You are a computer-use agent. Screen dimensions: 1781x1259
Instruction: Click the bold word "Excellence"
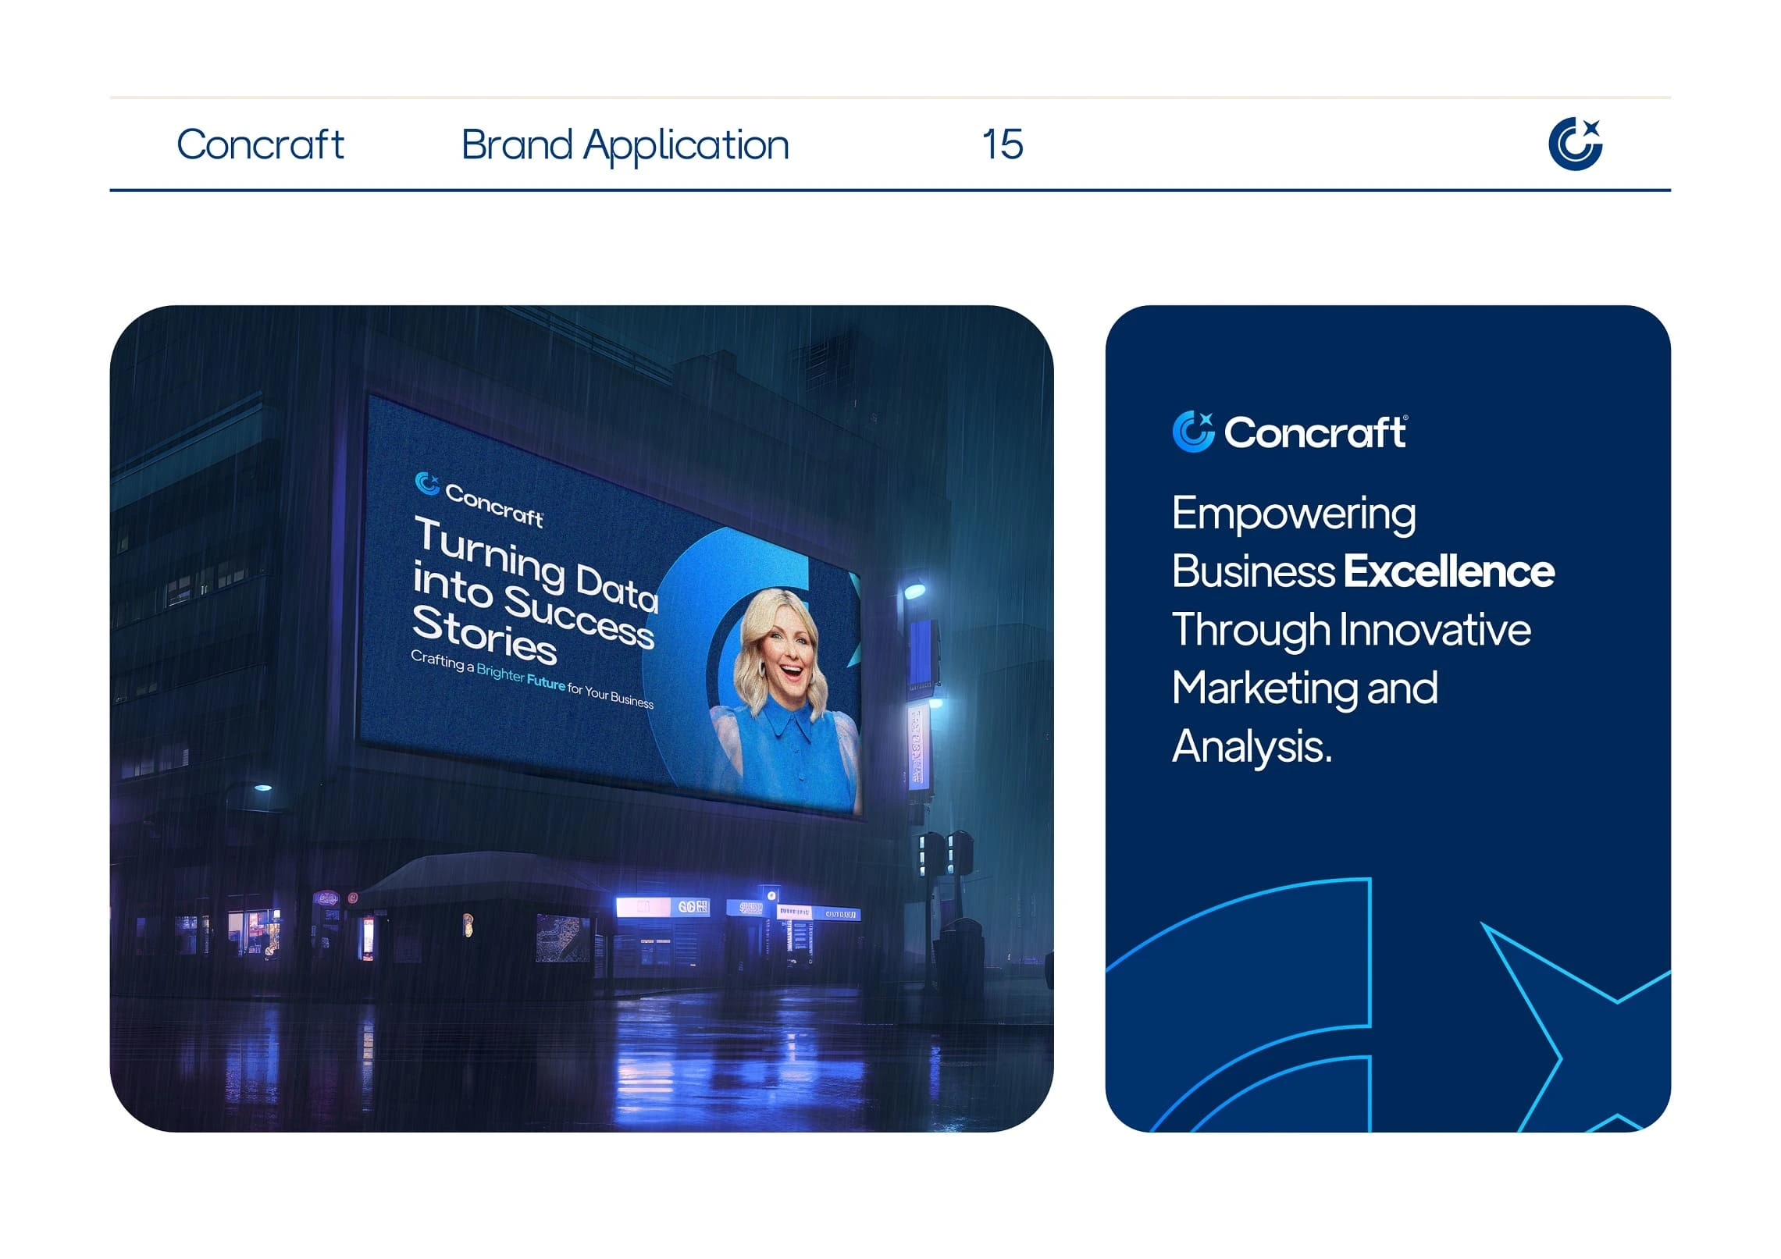(1448, 571)
